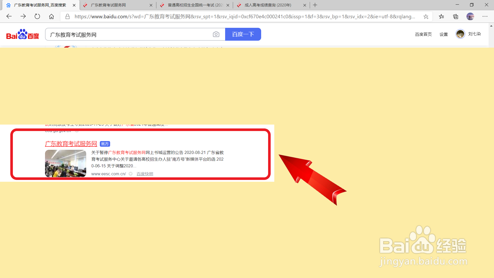Click the browser back arrow
The width and height of the screenshot is (494, 278).
9,16
